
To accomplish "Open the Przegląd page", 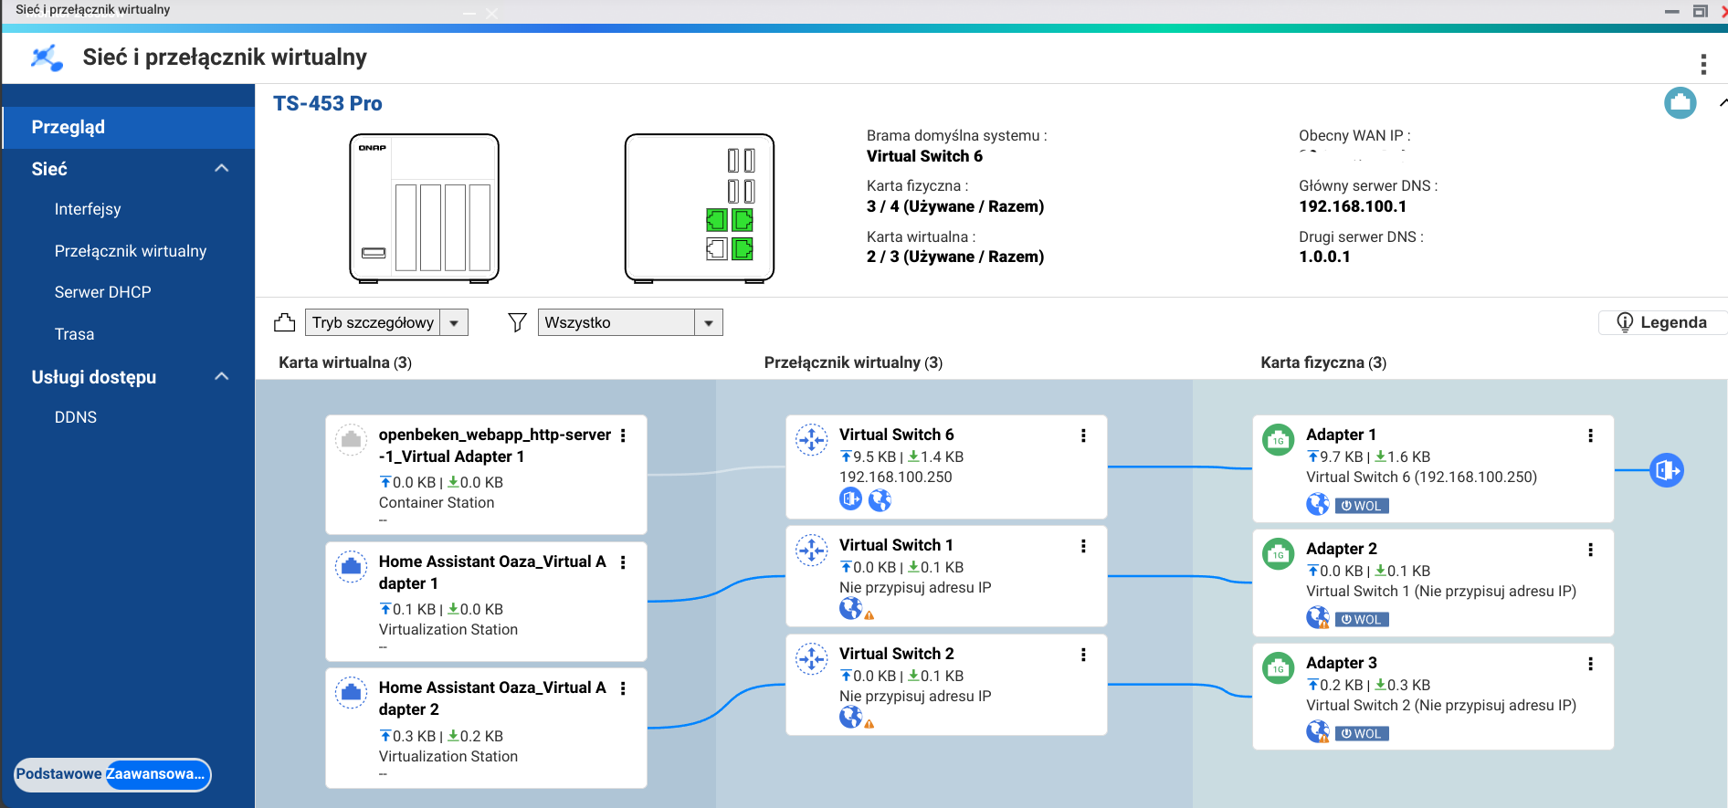I will pyautogui.click(x=129, y=127).
